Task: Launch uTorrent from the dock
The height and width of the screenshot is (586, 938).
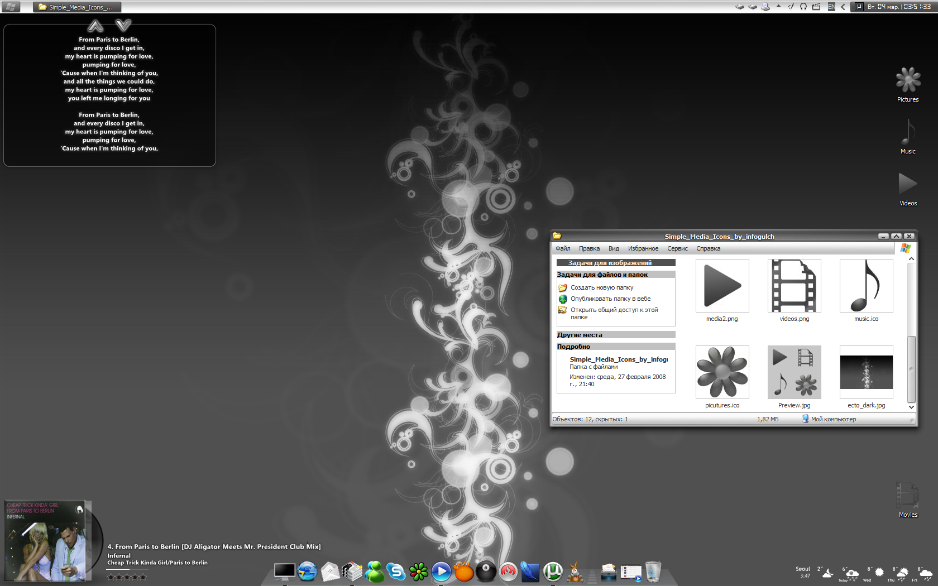Action: [553, 571]
